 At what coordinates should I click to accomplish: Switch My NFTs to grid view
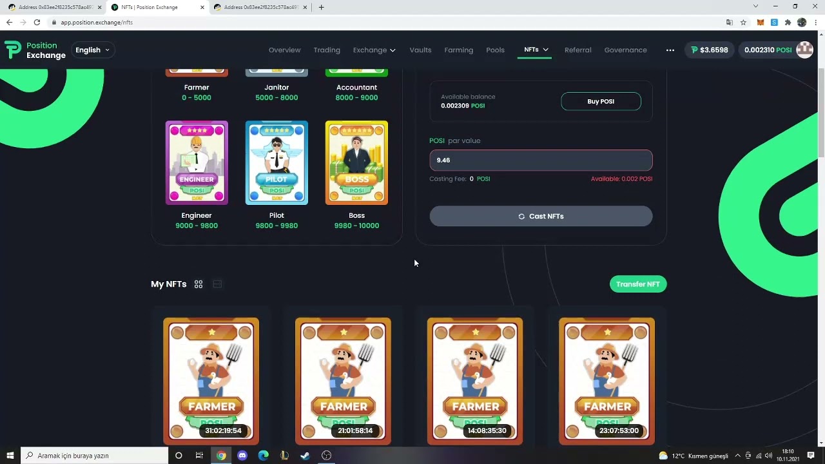coord(199,284)
